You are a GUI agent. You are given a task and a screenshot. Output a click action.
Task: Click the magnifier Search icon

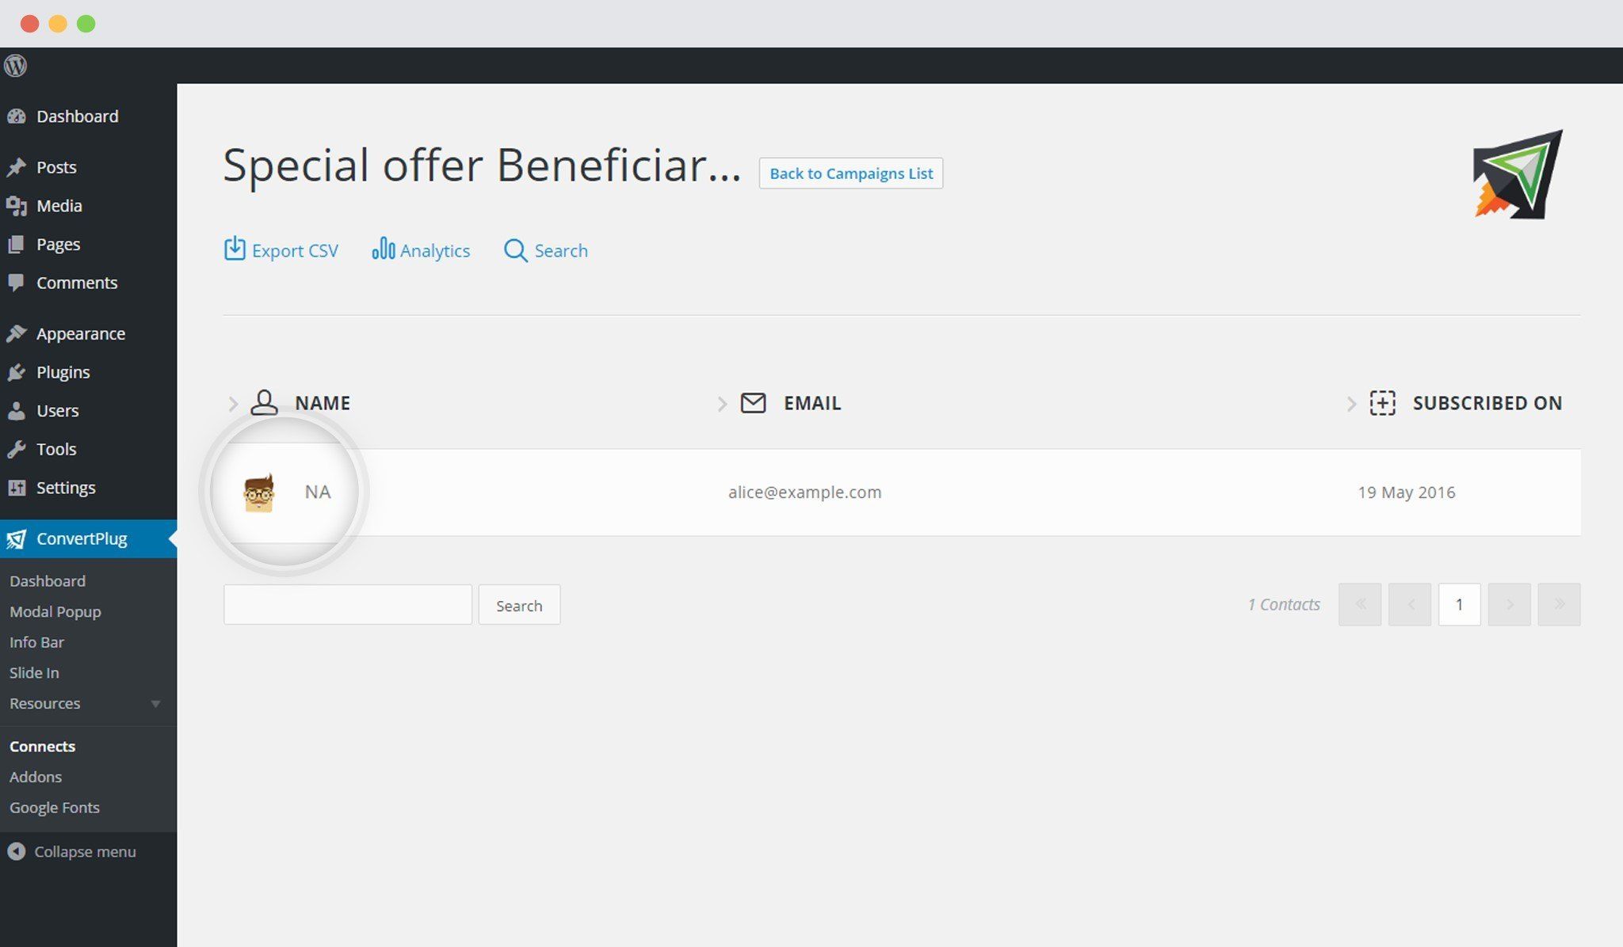[515, 250]
